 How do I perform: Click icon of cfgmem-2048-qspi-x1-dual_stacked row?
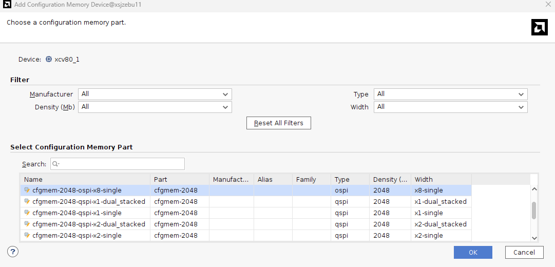coord(27,202)
